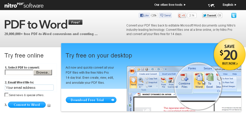Image resolution: width=246 pixels, height=113 pixels.
Task: Click the To Excel convert icon
Action: 209,81
